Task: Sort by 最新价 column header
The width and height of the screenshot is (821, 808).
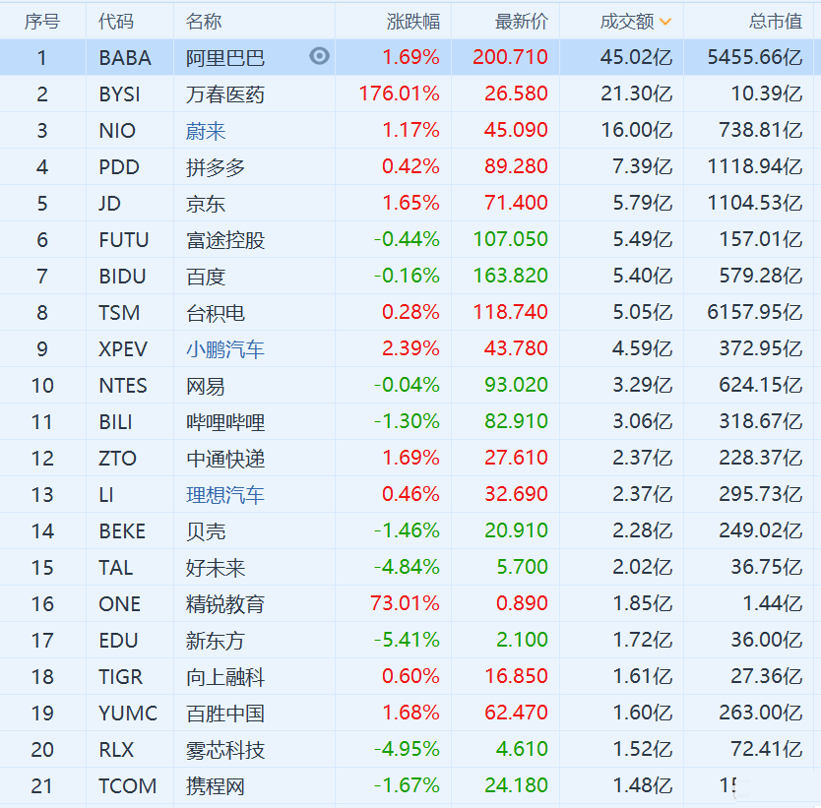Action: click(x=522, y=22)
